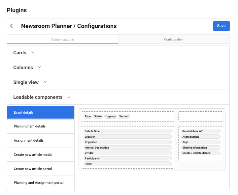The width and height of the screenshot is (238, 195).
Task: Click the back arrow icon
Action: (x=13, y=26)
